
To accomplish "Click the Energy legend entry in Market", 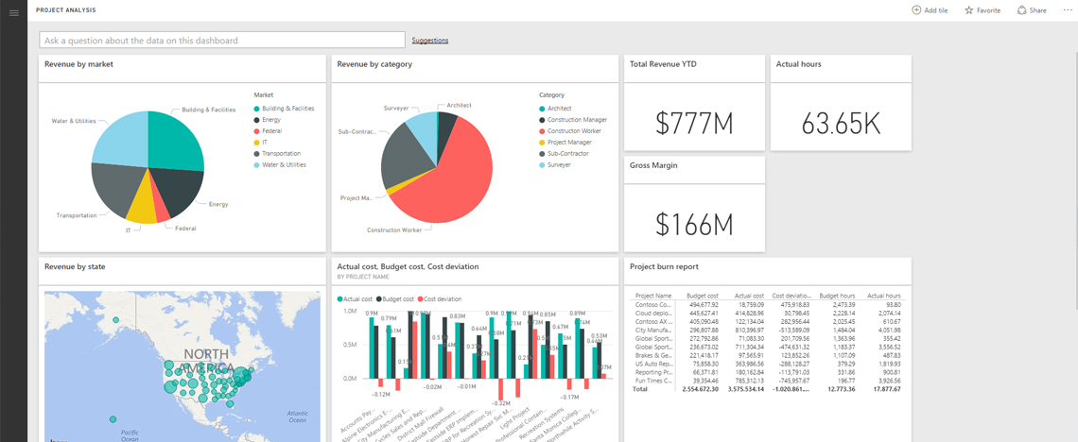I will 267,119.
